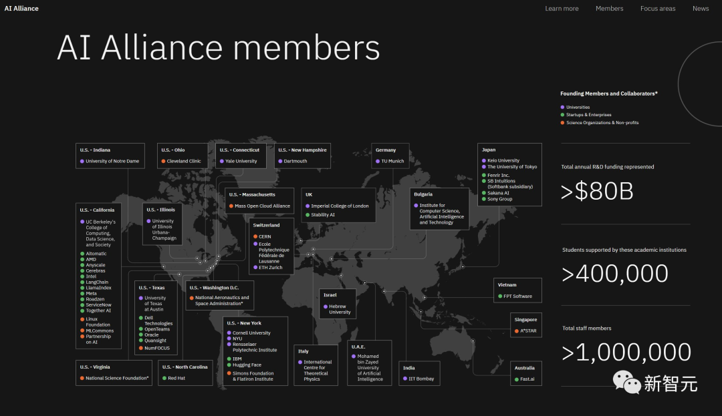The height and width of the screenshot is (416, 722).
Task: Select Mass Open Cloud Alliance entry
Action: 259,206
